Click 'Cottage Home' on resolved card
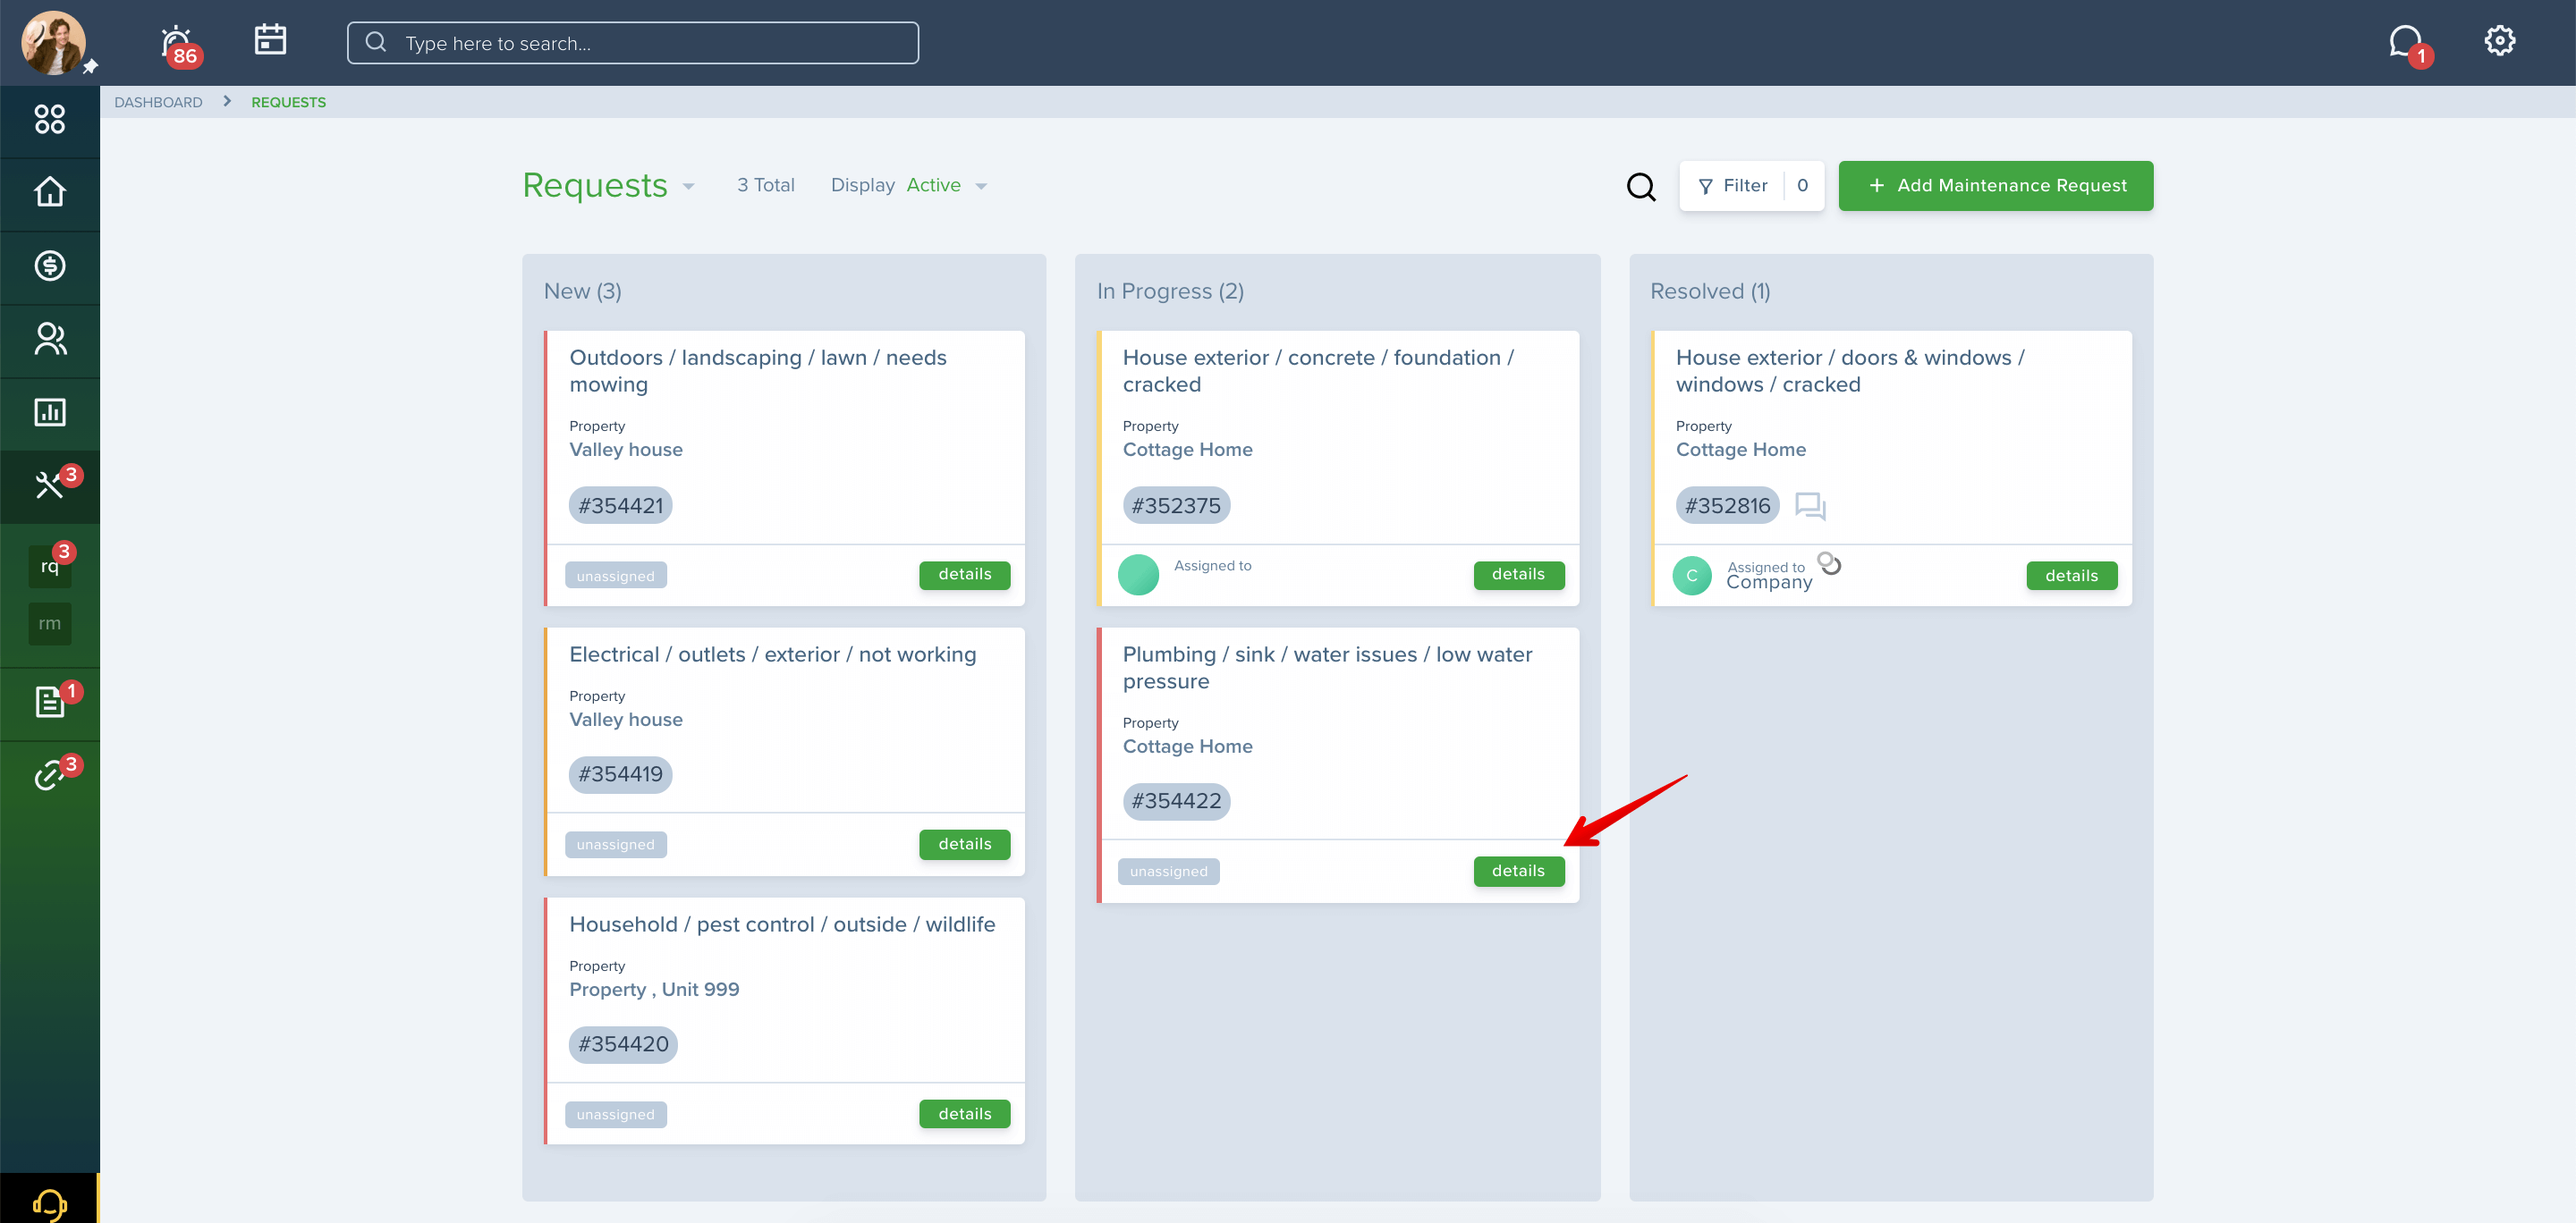 [x=1740, y=450]
